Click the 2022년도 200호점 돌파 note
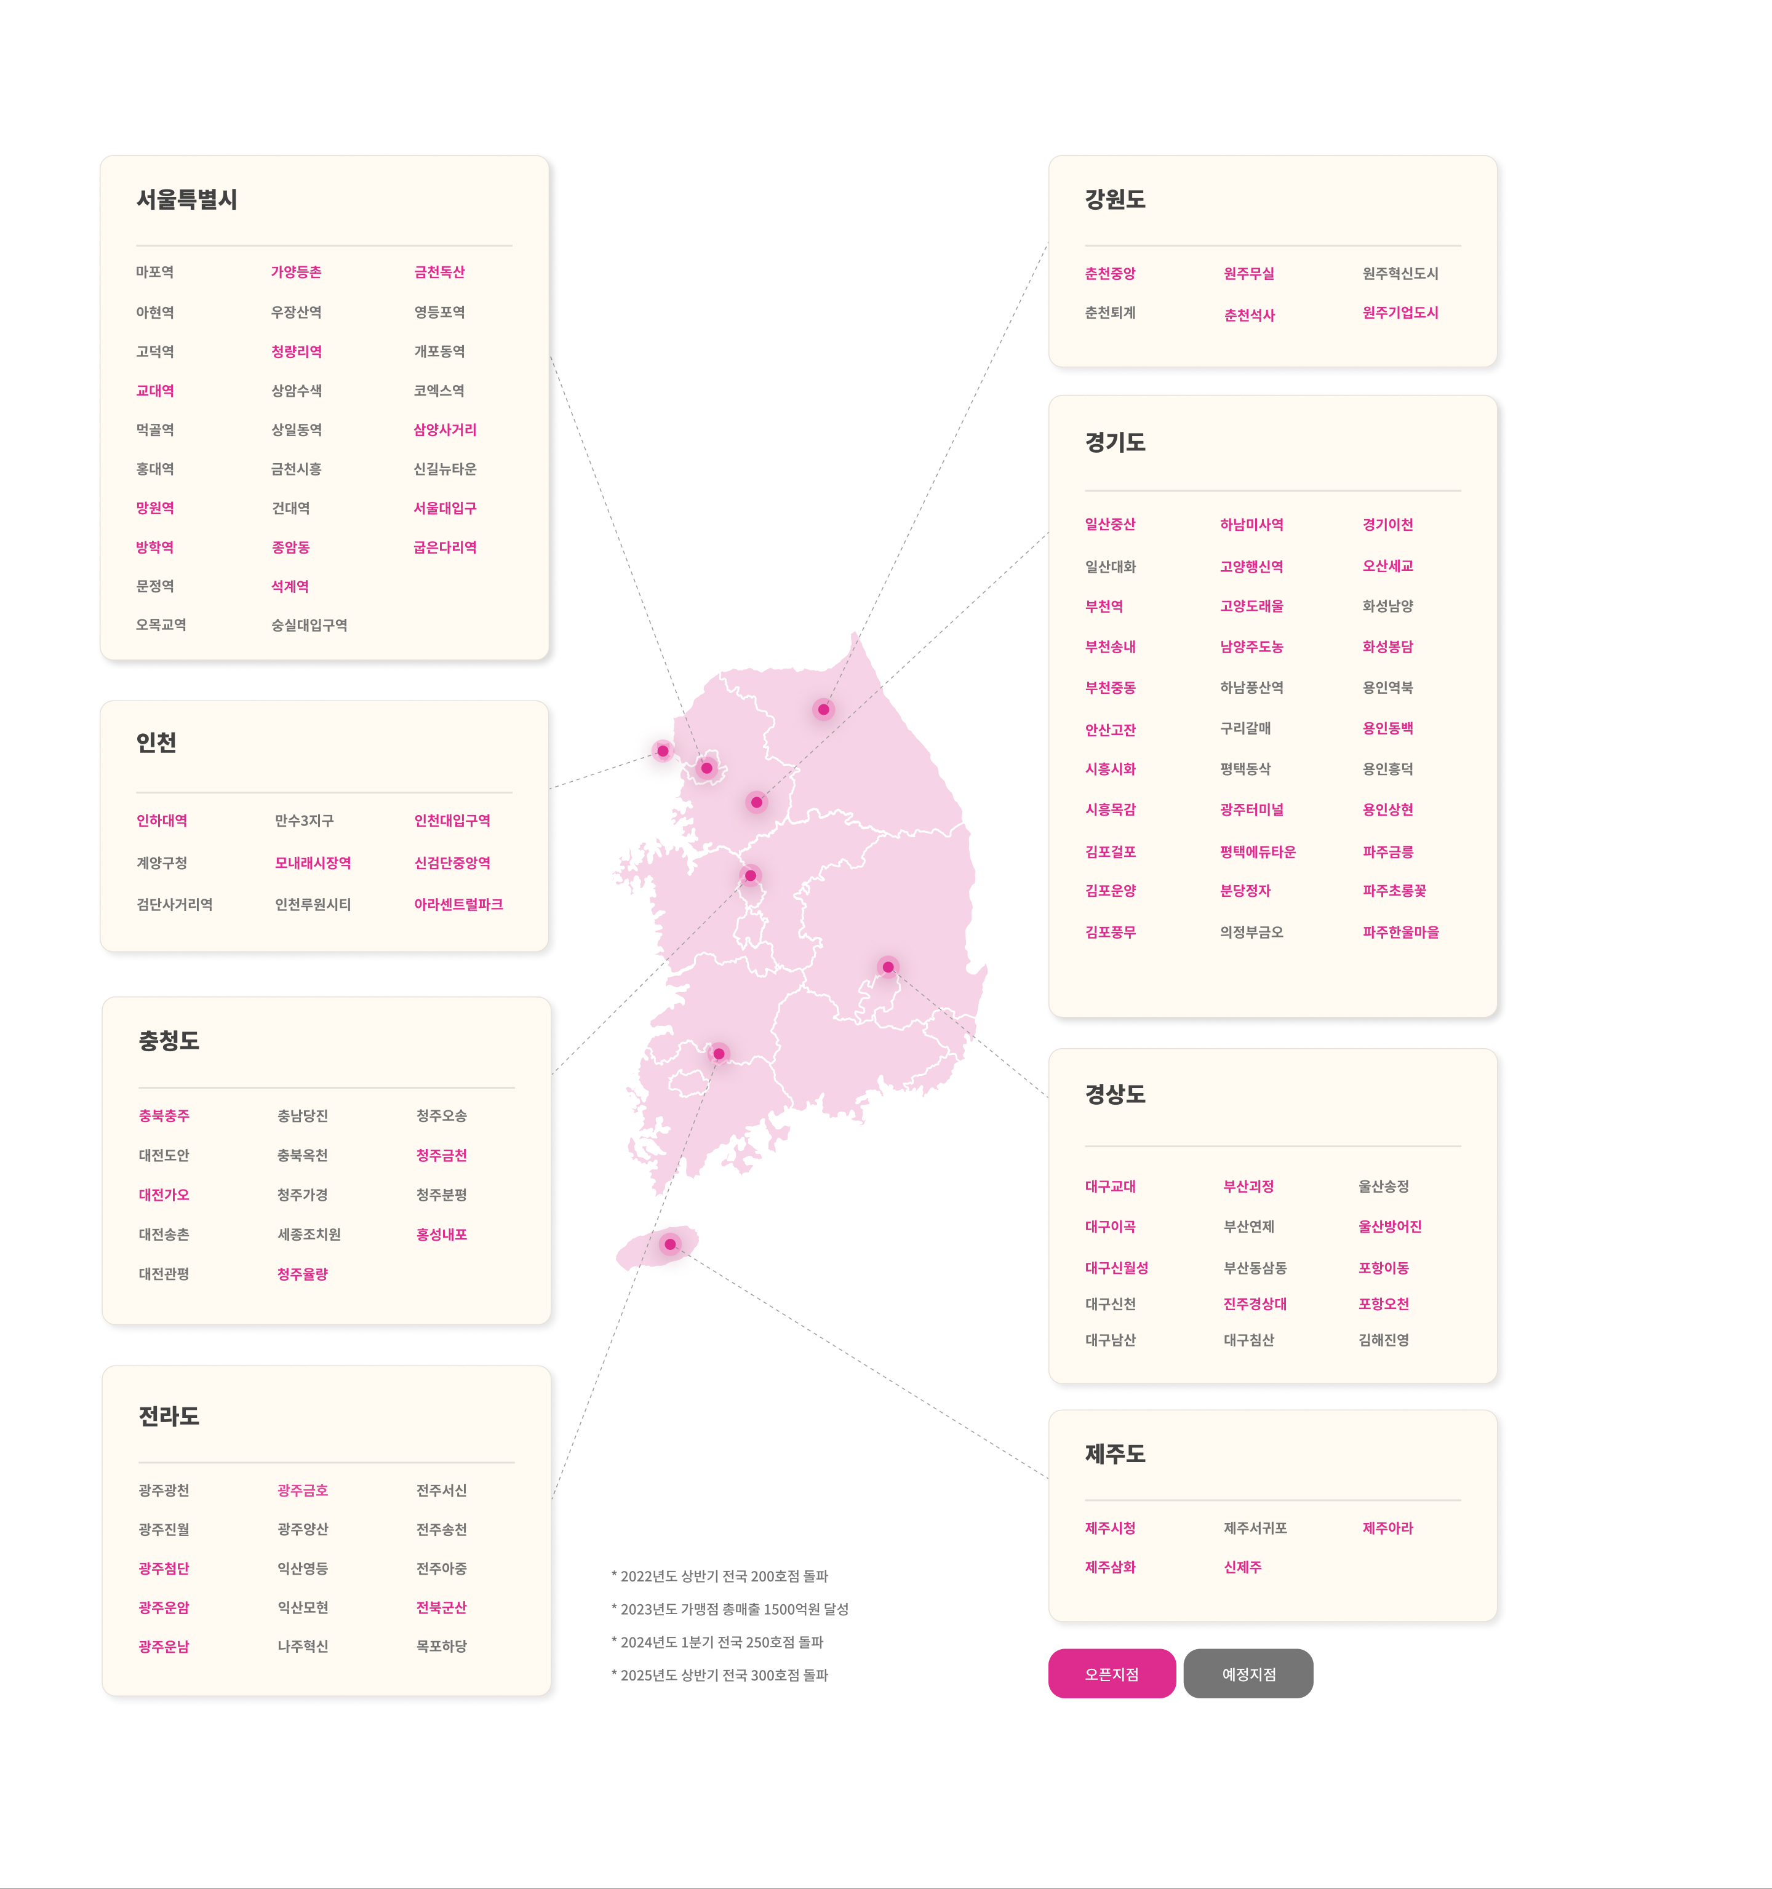Viewport: 1772px width, 1889px height. [x=720, y=1577]
